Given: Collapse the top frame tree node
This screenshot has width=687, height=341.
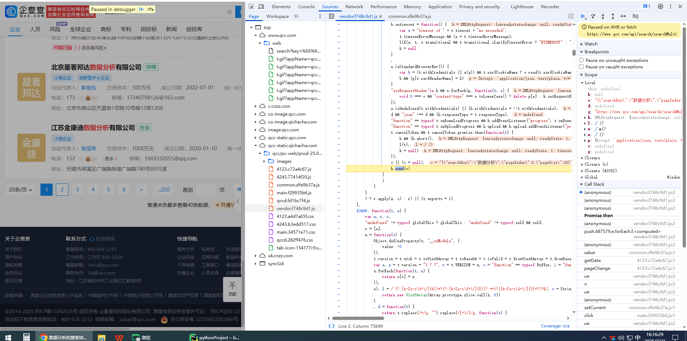Looking at the screenshot, I should click(x=251, y=28).
